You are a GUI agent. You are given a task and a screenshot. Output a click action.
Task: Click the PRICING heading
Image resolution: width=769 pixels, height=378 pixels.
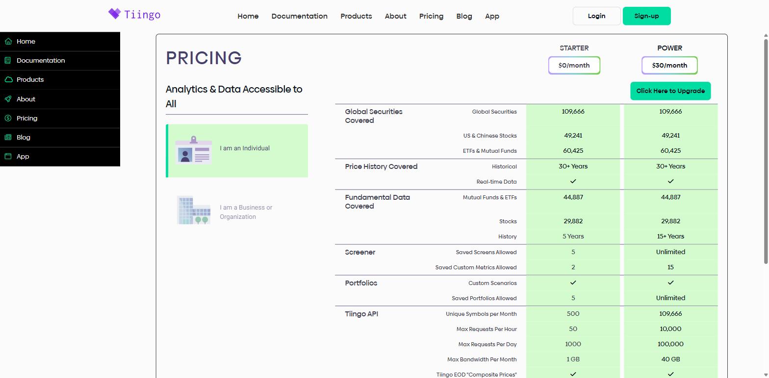click(x=204, y=58)
